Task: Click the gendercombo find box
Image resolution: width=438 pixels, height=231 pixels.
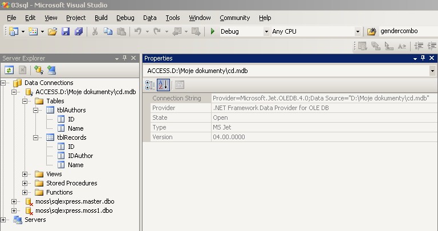Action: pyautogui.click(x=408, y=31)
